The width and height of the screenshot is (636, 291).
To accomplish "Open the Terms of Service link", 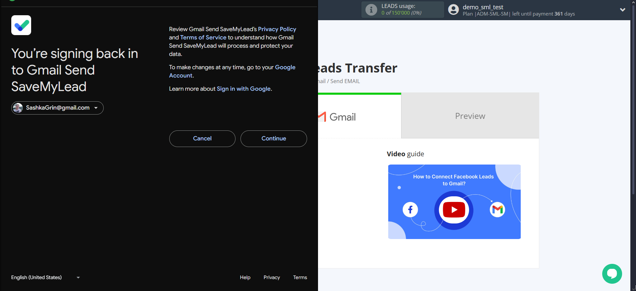I will [x=203, y=37].
